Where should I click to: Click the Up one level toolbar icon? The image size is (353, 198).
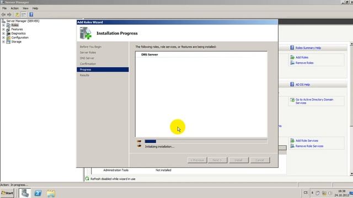17,15
